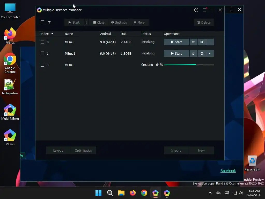
Task: Click the Creating 64% progress bar
Action: [189, 65]
